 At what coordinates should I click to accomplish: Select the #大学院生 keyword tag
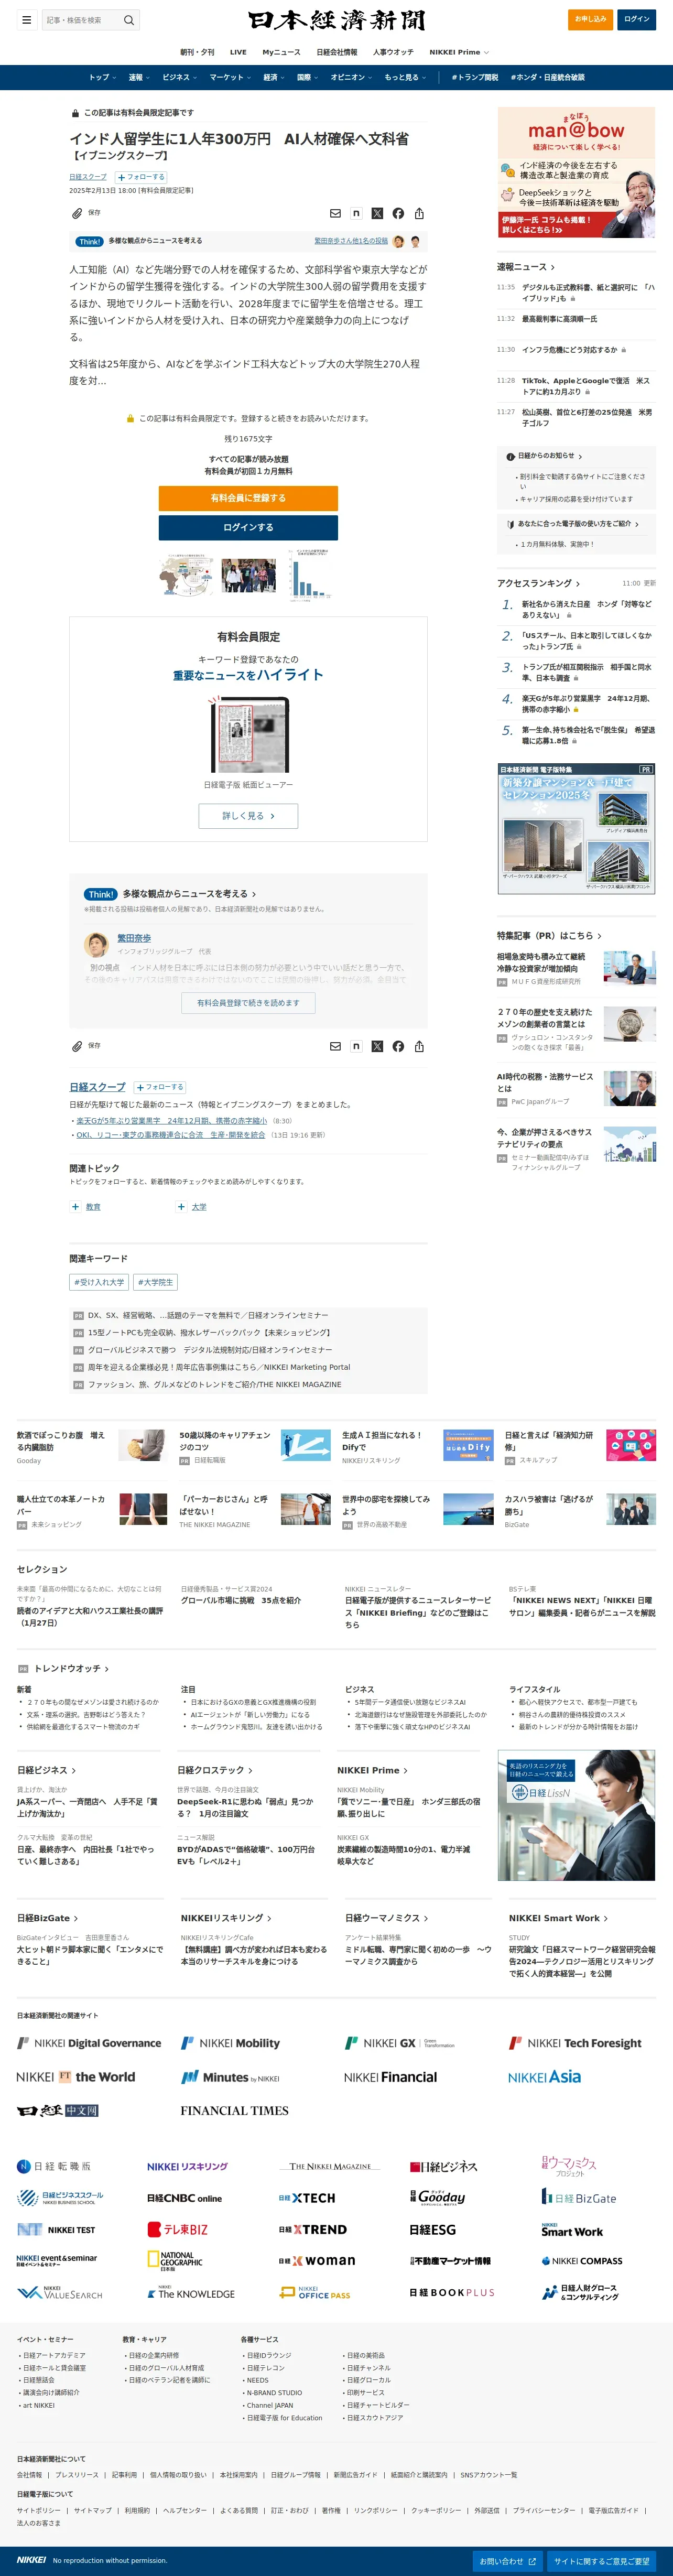[x=155, y=1282]
